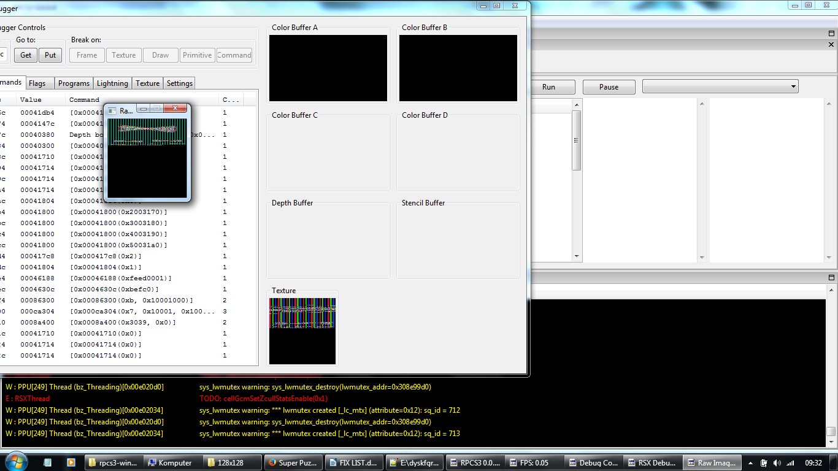Screen dimensions: 838x471
Task: Click the Texture preview thumbnail
Action: (302, 331)
